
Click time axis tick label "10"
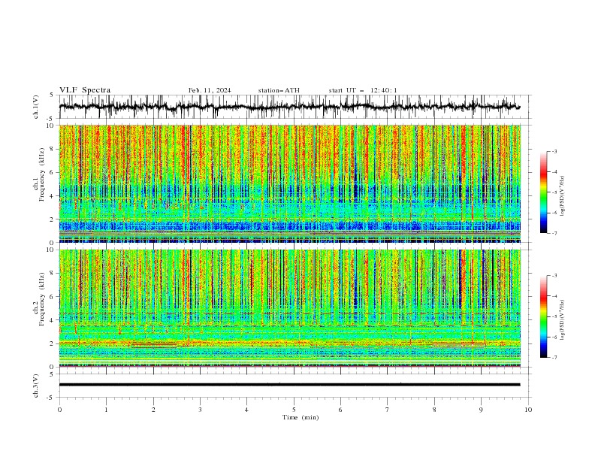click(528, 410)
